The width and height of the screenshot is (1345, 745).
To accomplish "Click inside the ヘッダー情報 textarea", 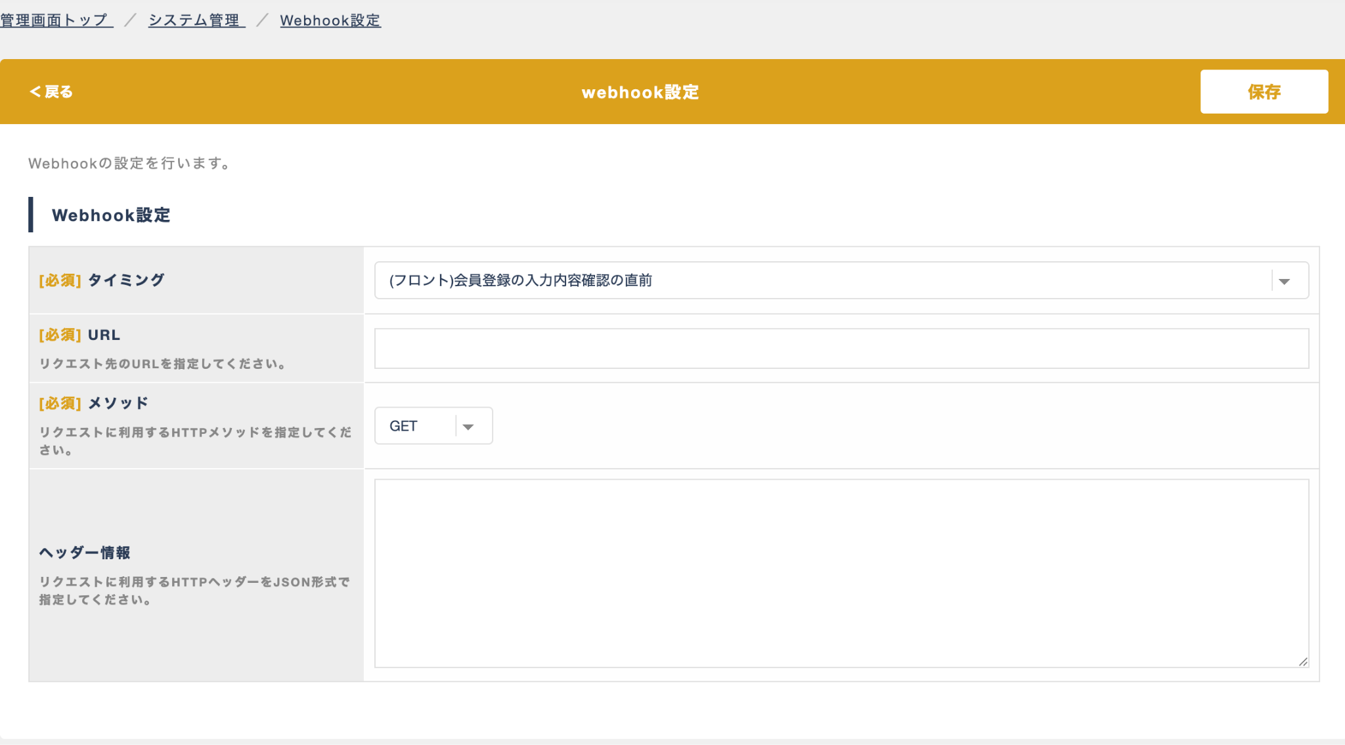I will click(x=841, y=573).
